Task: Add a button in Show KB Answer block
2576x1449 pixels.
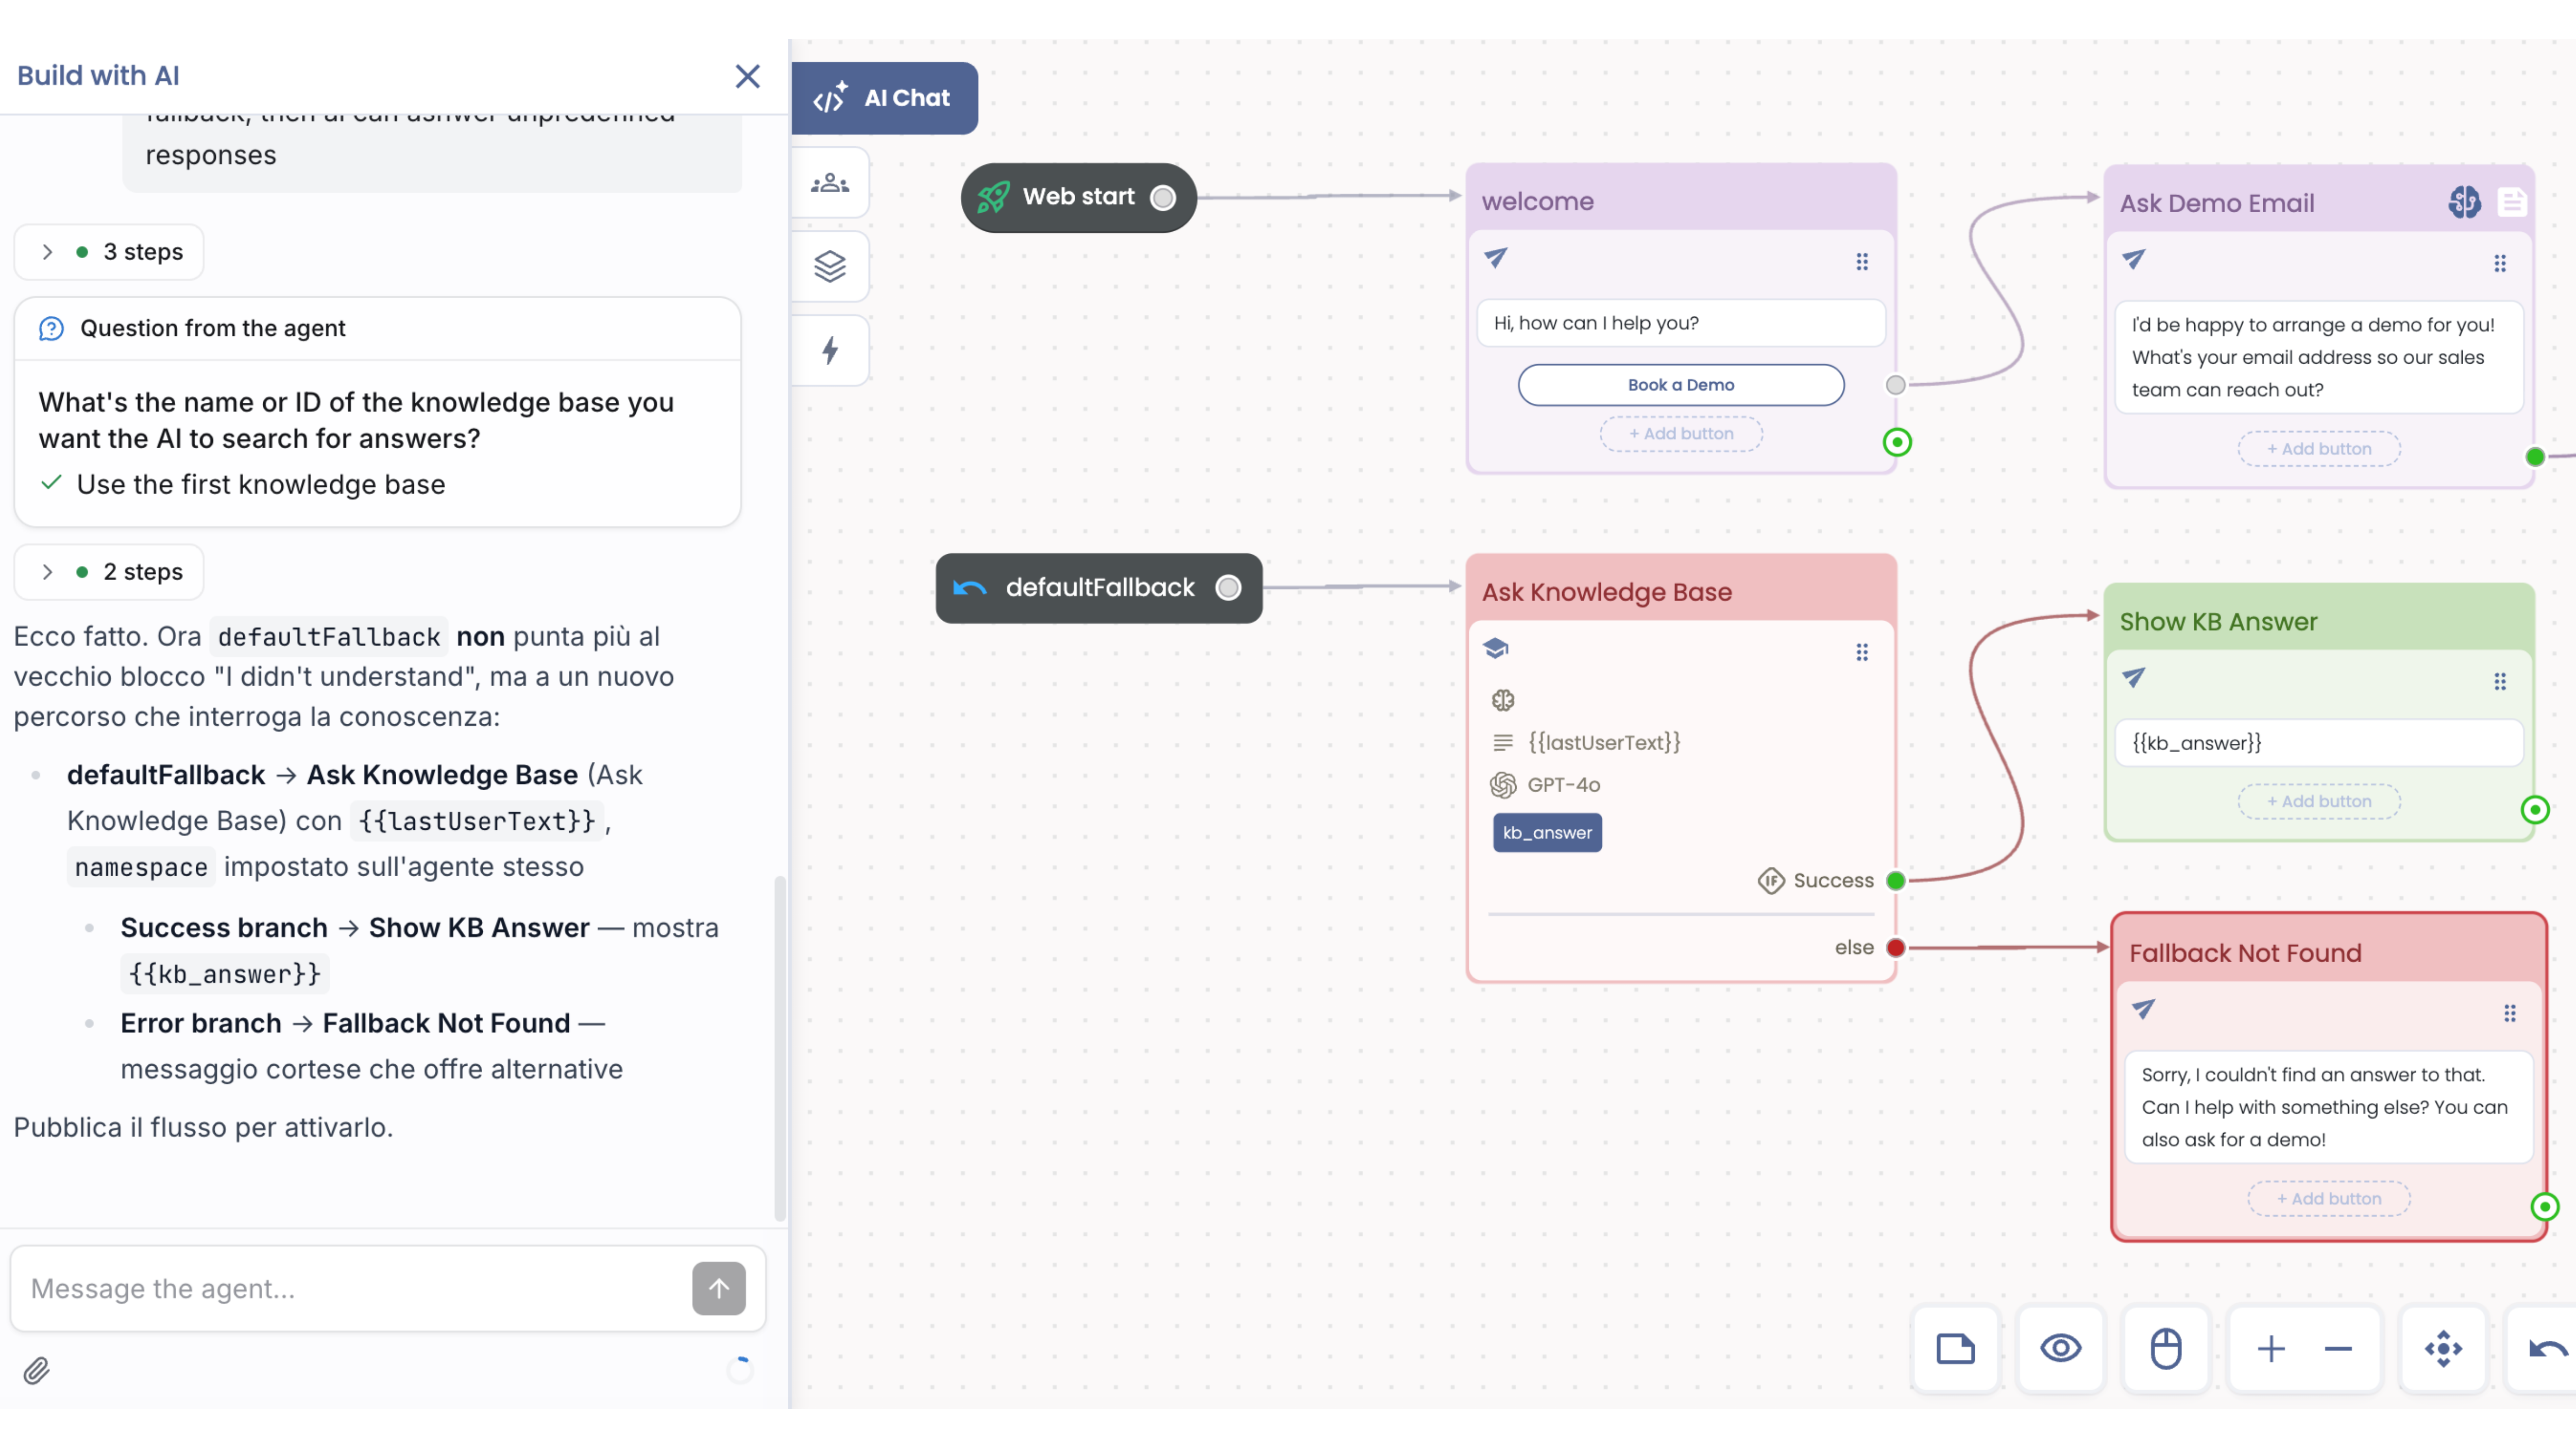Action: coord(2318,801)
